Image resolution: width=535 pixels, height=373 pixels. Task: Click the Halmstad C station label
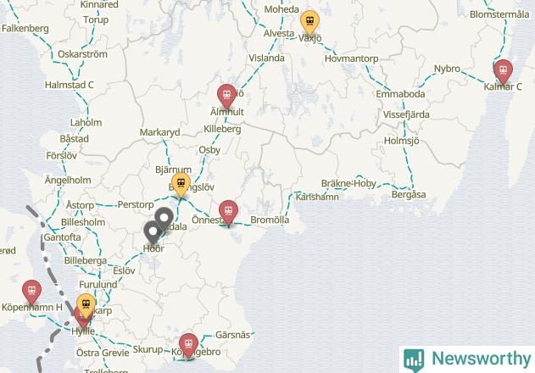click(70, 85)
